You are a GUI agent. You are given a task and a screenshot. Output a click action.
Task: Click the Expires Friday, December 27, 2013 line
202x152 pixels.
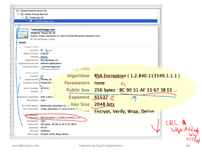(x=65, y=36)
